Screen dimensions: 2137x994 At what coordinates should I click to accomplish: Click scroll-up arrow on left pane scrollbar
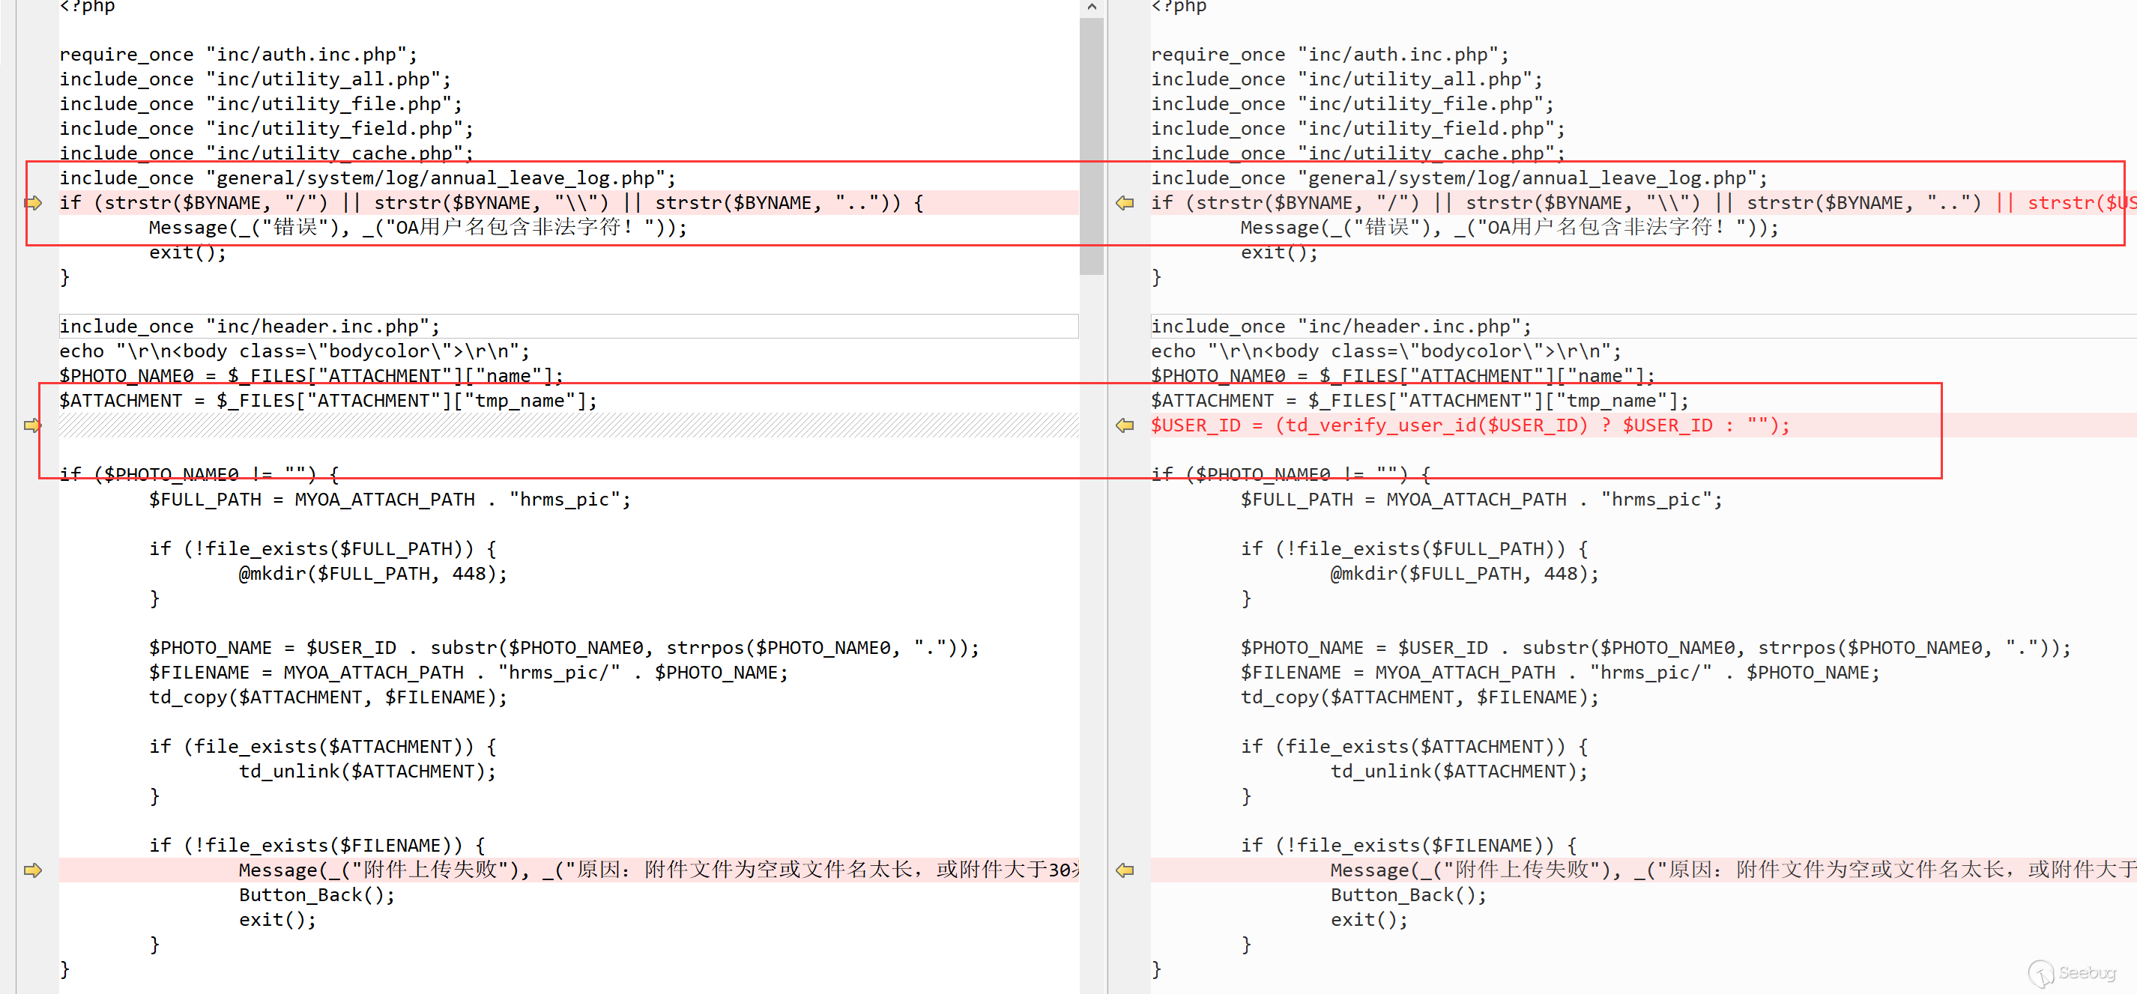tap(1092, 7)
